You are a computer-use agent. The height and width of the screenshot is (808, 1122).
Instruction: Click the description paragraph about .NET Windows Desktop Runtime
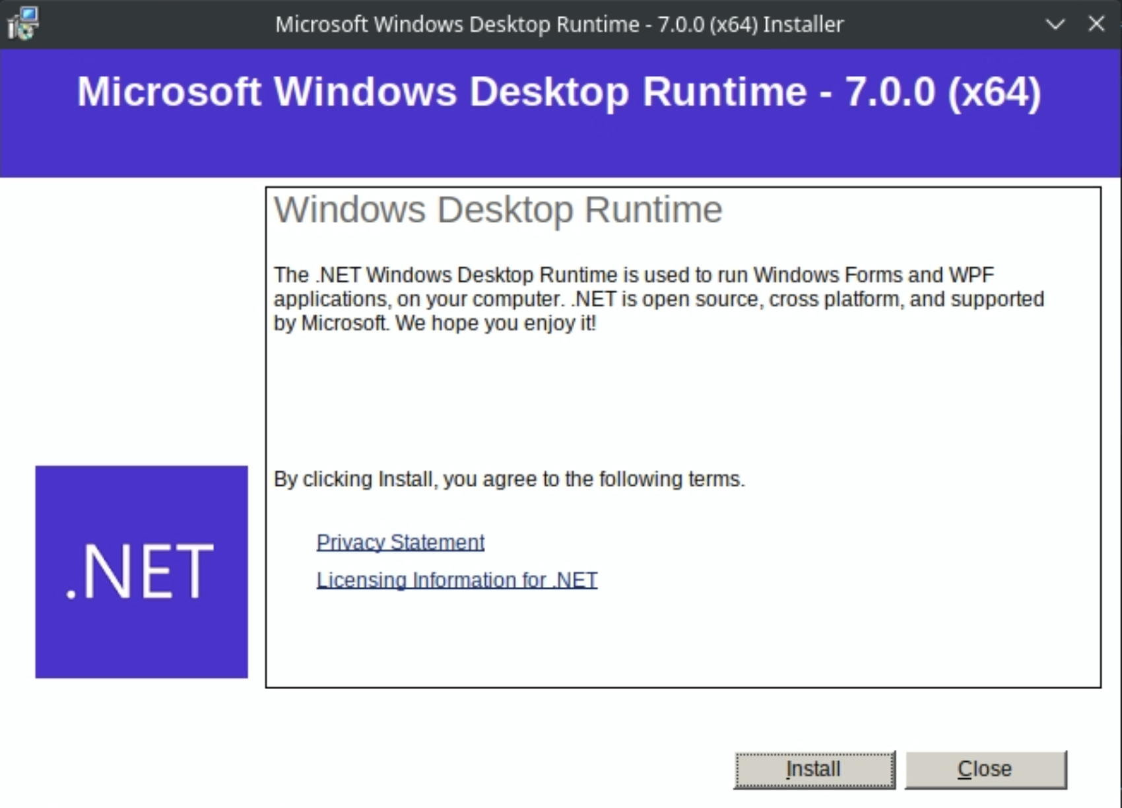point(659,299)
